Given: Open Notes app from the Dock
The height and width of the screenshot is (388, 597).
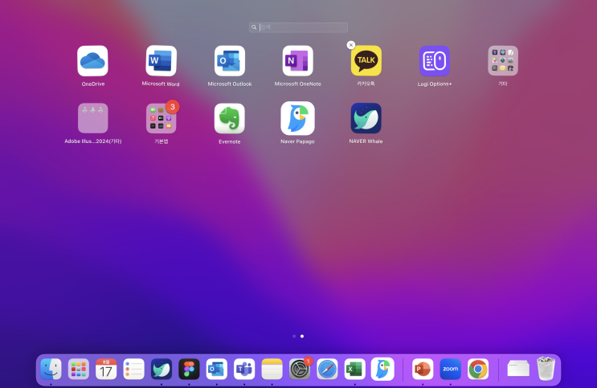Looking at the screenshot, I should (x=272, y=369).
